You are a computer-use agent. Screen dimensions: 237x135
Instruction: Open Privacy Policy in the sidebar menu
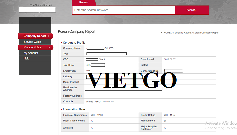pyautogui.click(x=32, y=47)
